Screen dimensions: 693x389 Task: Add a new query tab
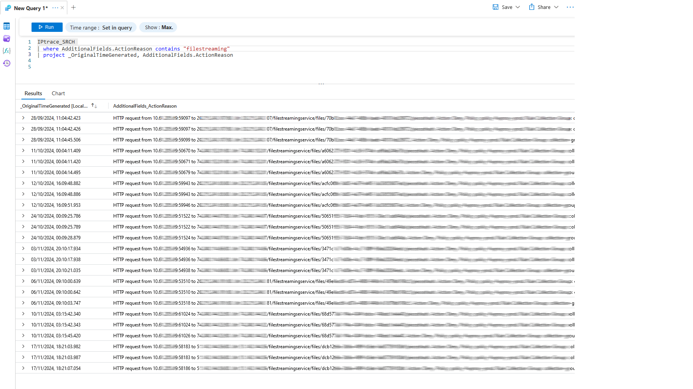pyautogui.click(x=74, y=7)
